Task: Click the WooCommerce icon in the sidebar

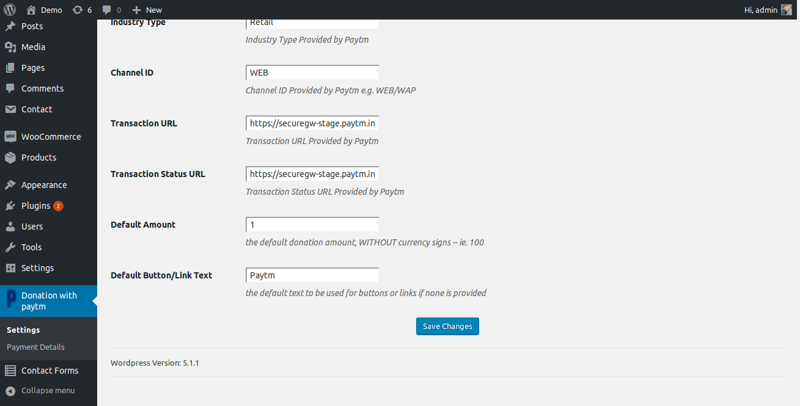Action: pos(10,137)
